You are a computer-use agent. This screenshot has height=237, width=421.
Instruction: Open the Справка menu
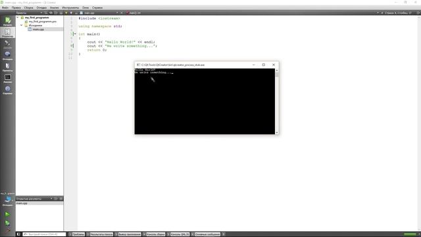coord(97,8)
